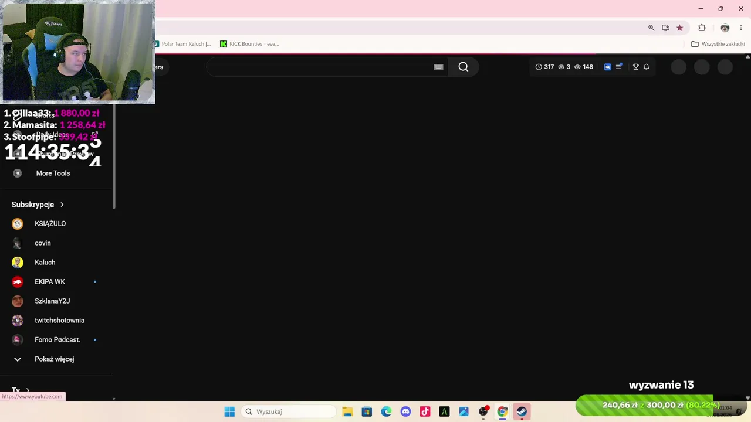Viewport: 751px width, 422px height.
Task: Open the Windows Start menu
Action: click(229, 411)
